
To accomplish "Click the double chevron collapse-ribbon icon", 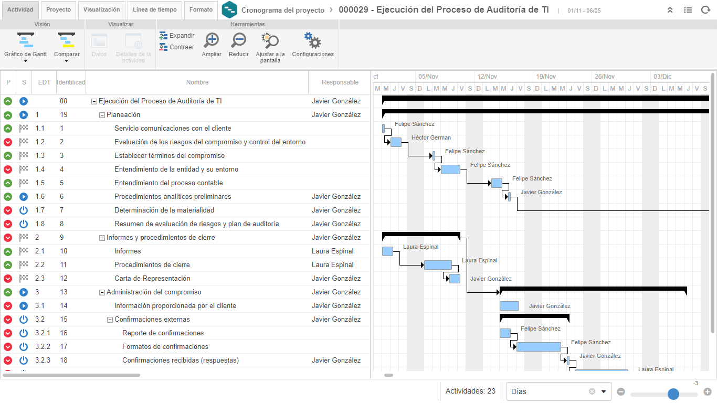I will click(670, 10).
